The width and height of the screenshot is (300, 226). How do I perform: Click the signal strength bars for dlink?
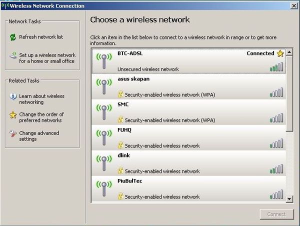(276, 169)
